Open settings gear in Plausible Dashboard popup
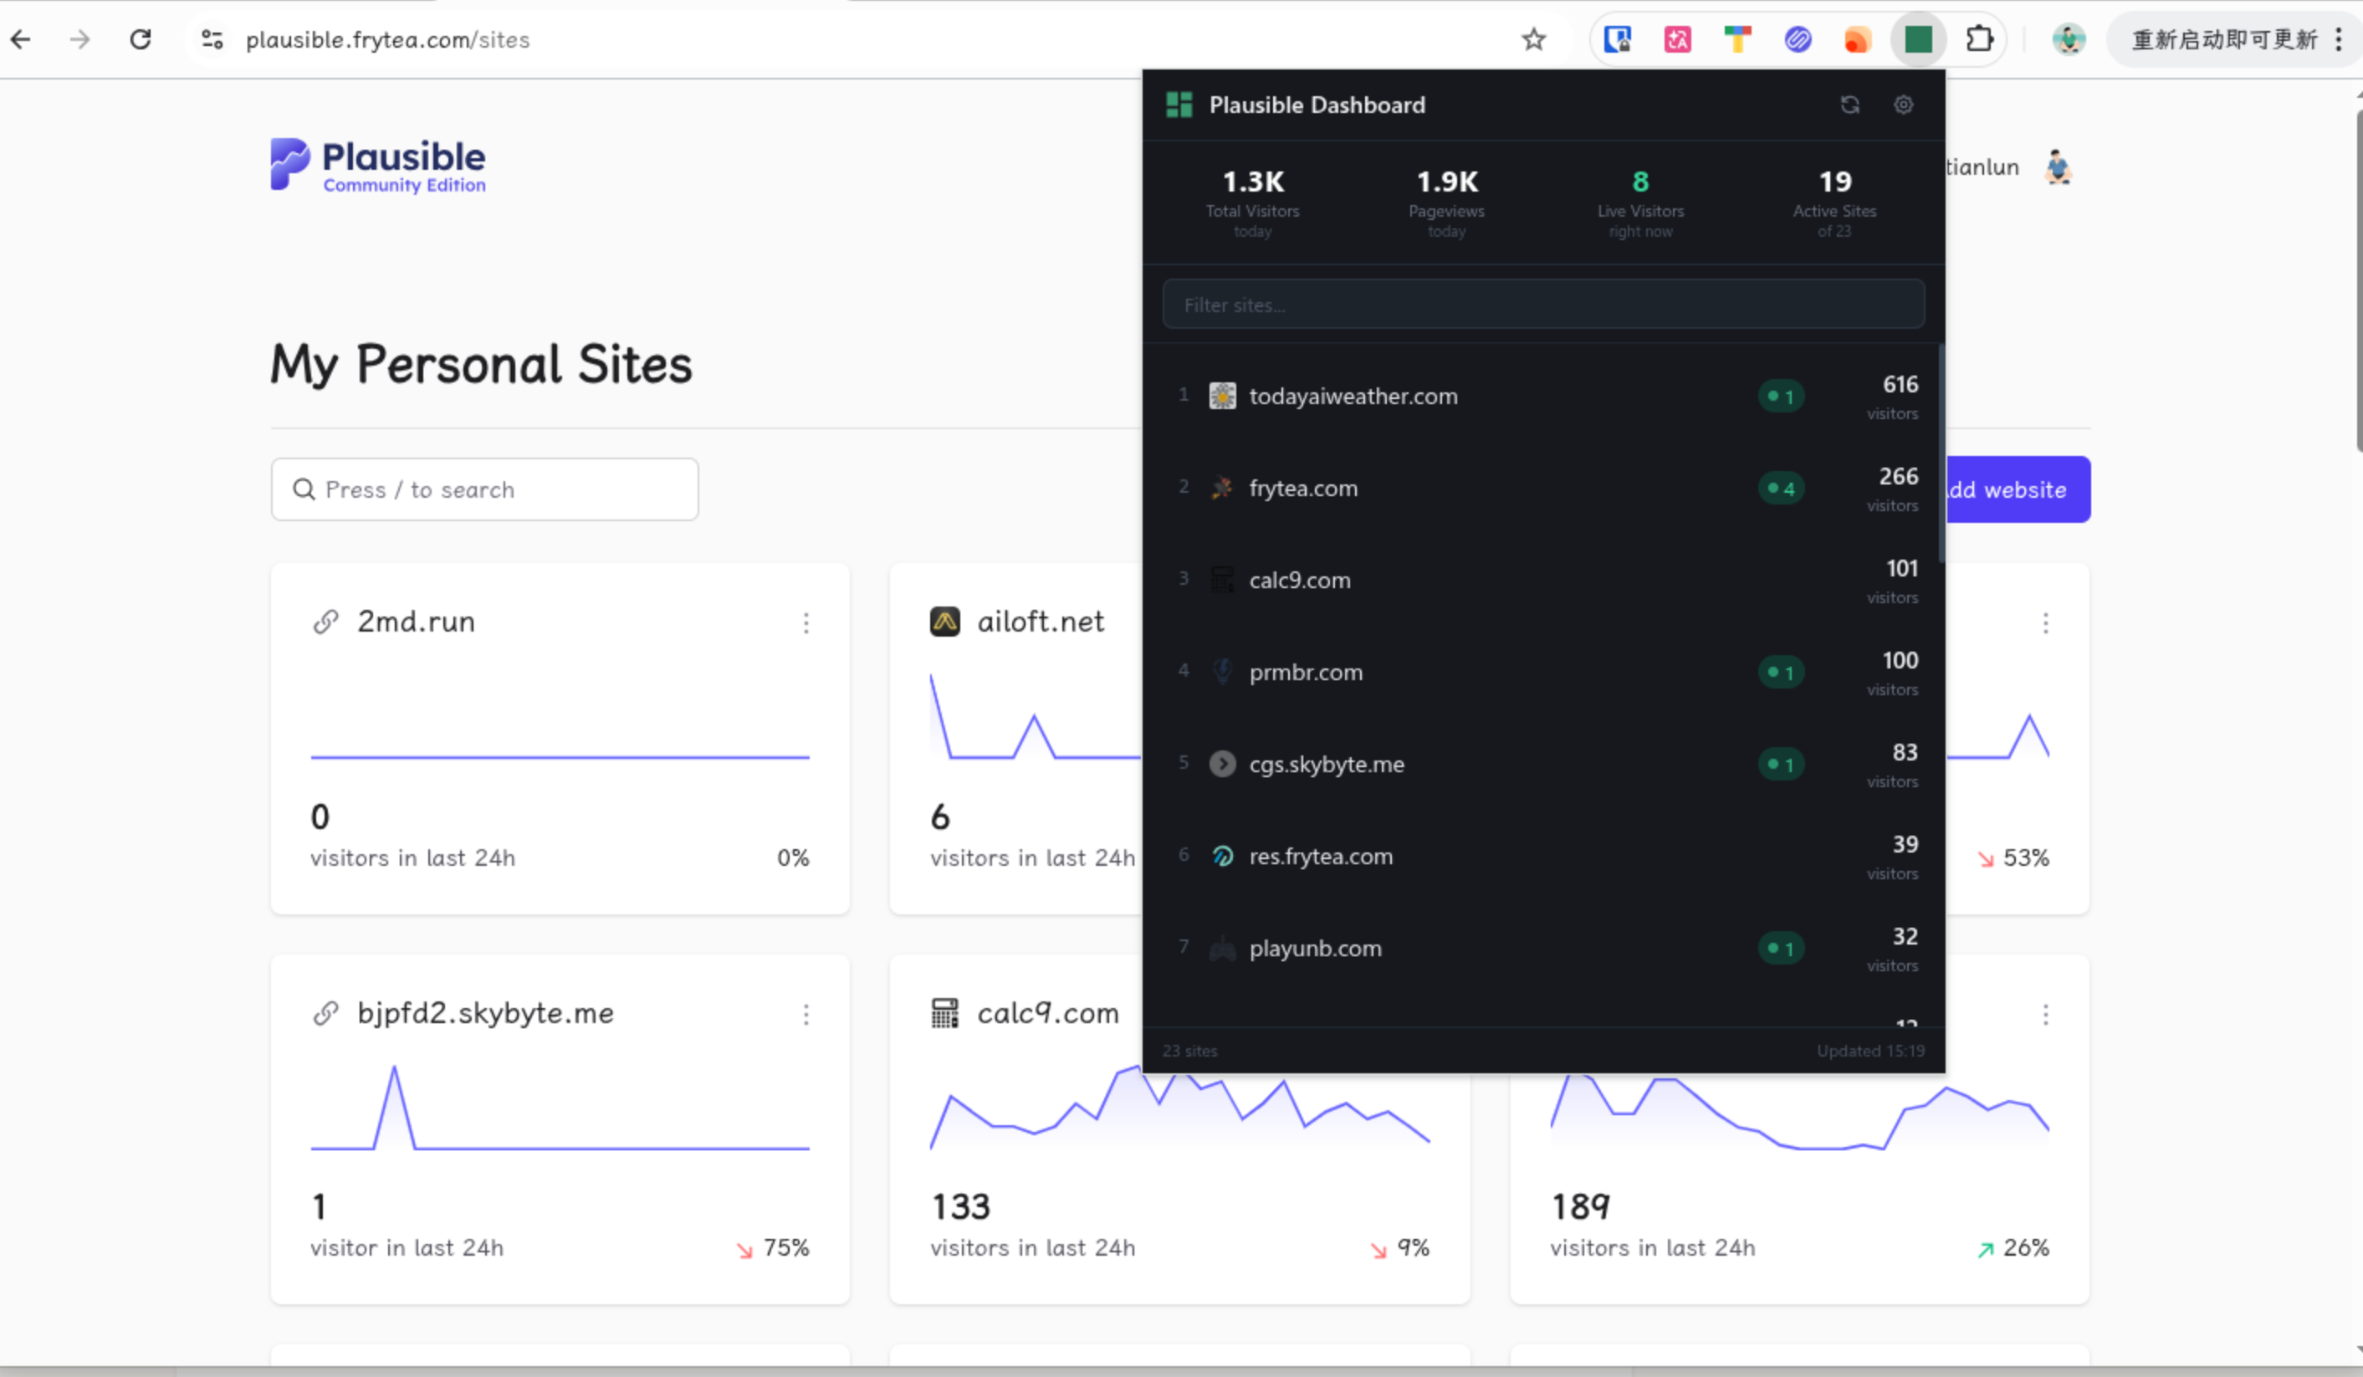This screenshot has height=1377, width=2363. click(1903, 105)
